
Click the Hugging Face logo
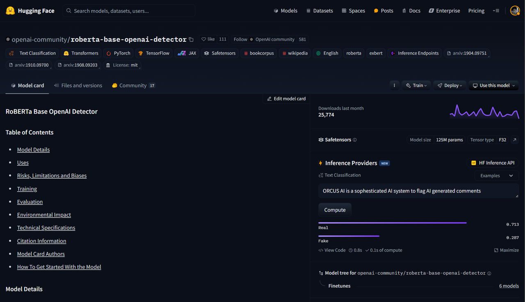30,11
